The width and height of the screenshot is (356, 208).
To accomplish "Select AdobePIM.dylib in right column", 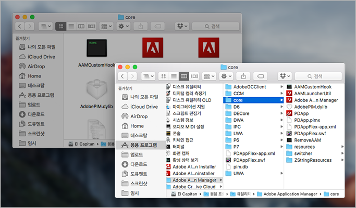I will tap(314, 107).
